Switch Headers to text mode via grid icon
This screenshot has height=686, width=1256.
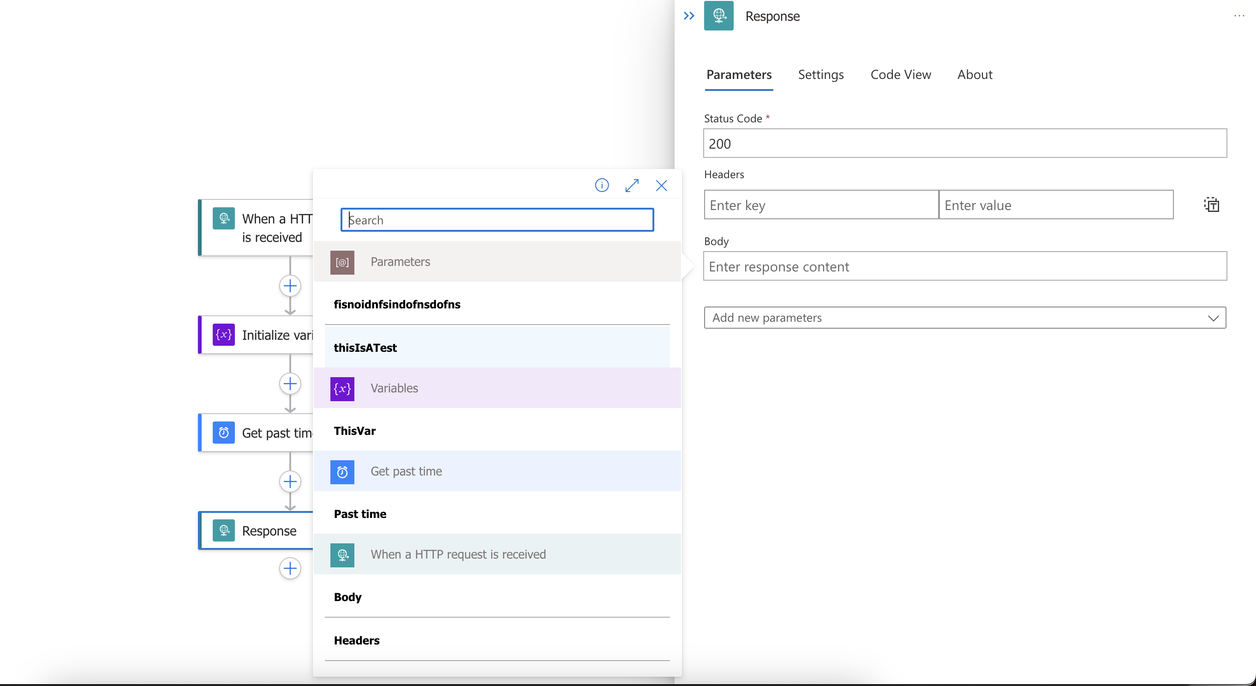[x=1212, y=205]
